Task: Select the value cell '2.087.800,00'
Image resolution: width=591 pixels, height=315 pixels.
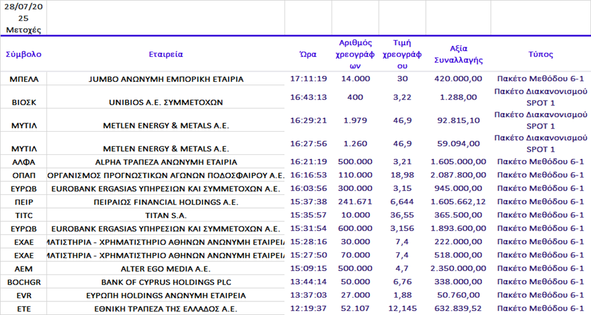Action: click(458, 175)
